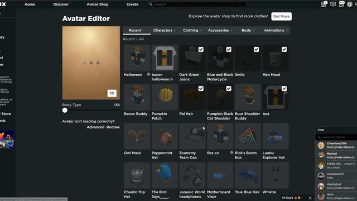The image size is (357, 201).
Task: Click the Get More button
Action: click(x=281, y=16)
